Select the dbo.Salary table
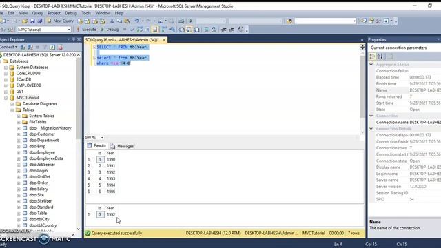 (x=39, y=189)
